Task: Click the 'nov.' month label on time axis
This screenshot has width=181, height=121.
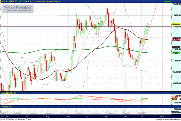Action: (x=107, y=116)
